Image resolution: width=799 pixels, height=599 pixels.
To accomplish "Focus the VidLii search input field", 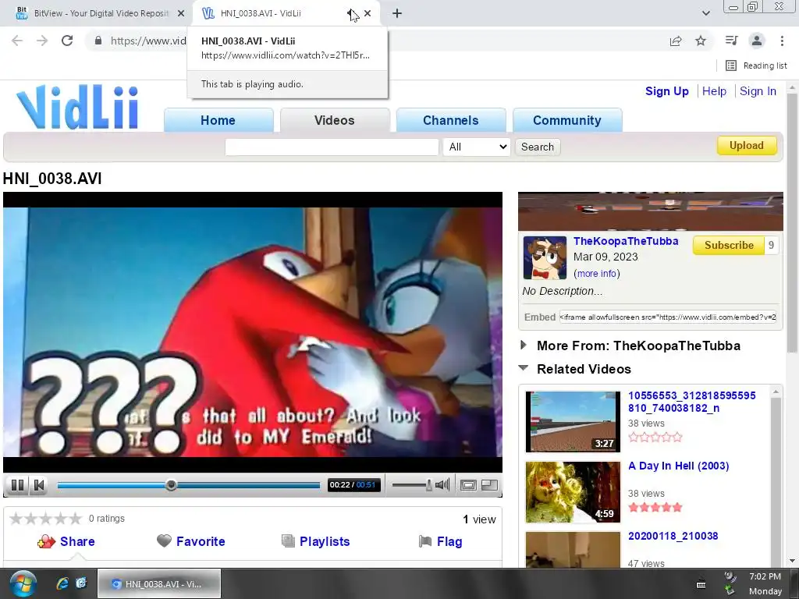I will pyautogui.click(x=332, y=147).
